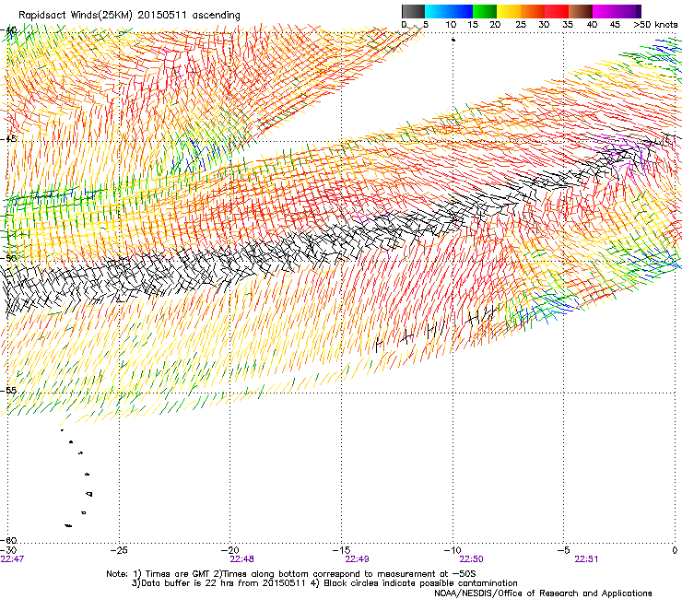Click the cyan 5-10 knots legend swatch
The width and height of the screenshot is (682, 599).
tap(437, 11)
